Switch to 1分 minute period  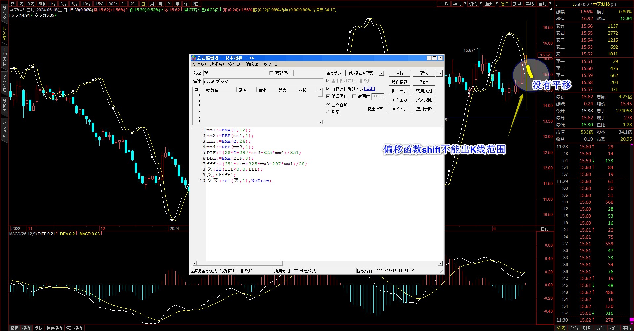[53, 4]
